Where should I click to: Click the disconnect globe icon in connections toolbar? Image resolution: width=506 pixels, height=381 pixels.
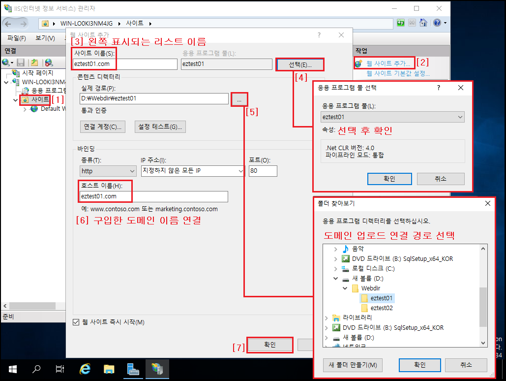[49, 63]
